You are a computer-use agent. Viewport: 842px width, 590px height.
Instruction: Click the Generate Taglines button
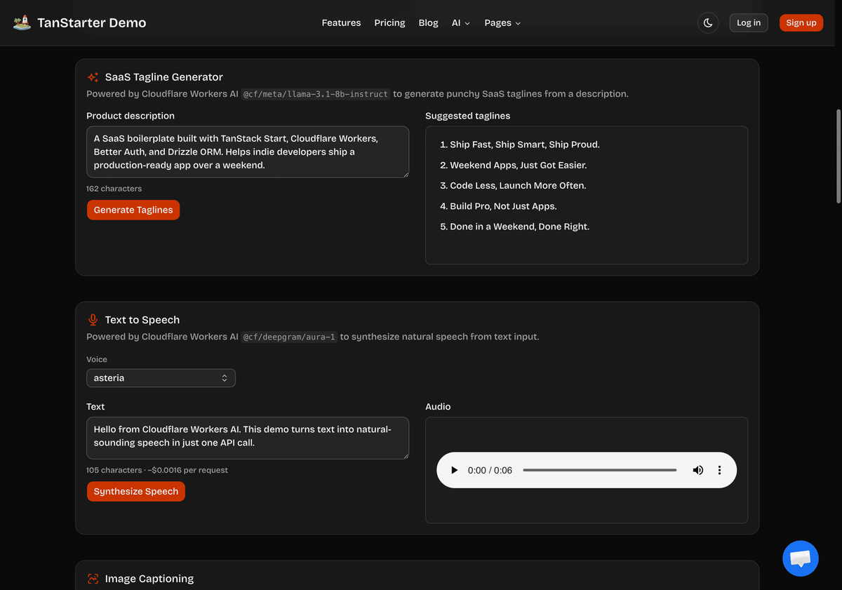click(133, 210)
